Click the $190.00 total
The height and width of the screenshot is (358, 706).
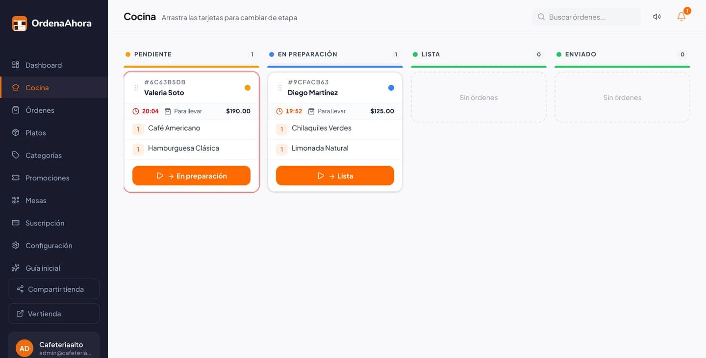click(238, 111)
